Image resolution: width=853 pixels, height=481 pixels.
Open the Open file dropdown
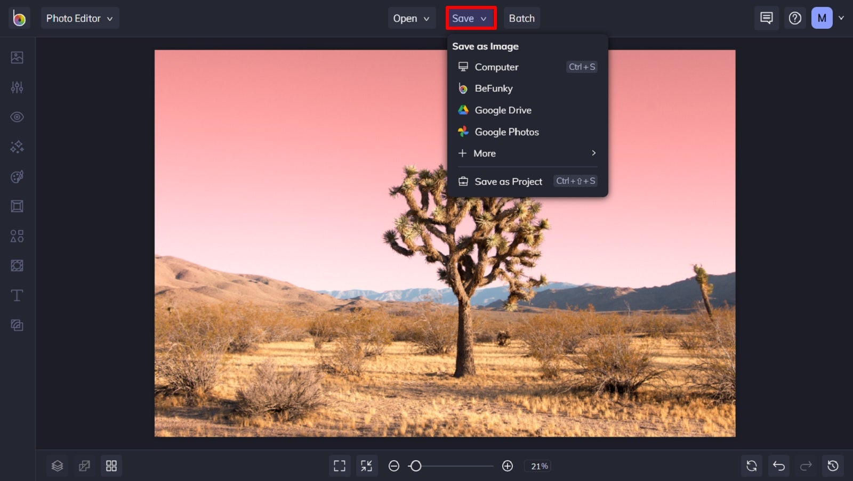(412, 18)
